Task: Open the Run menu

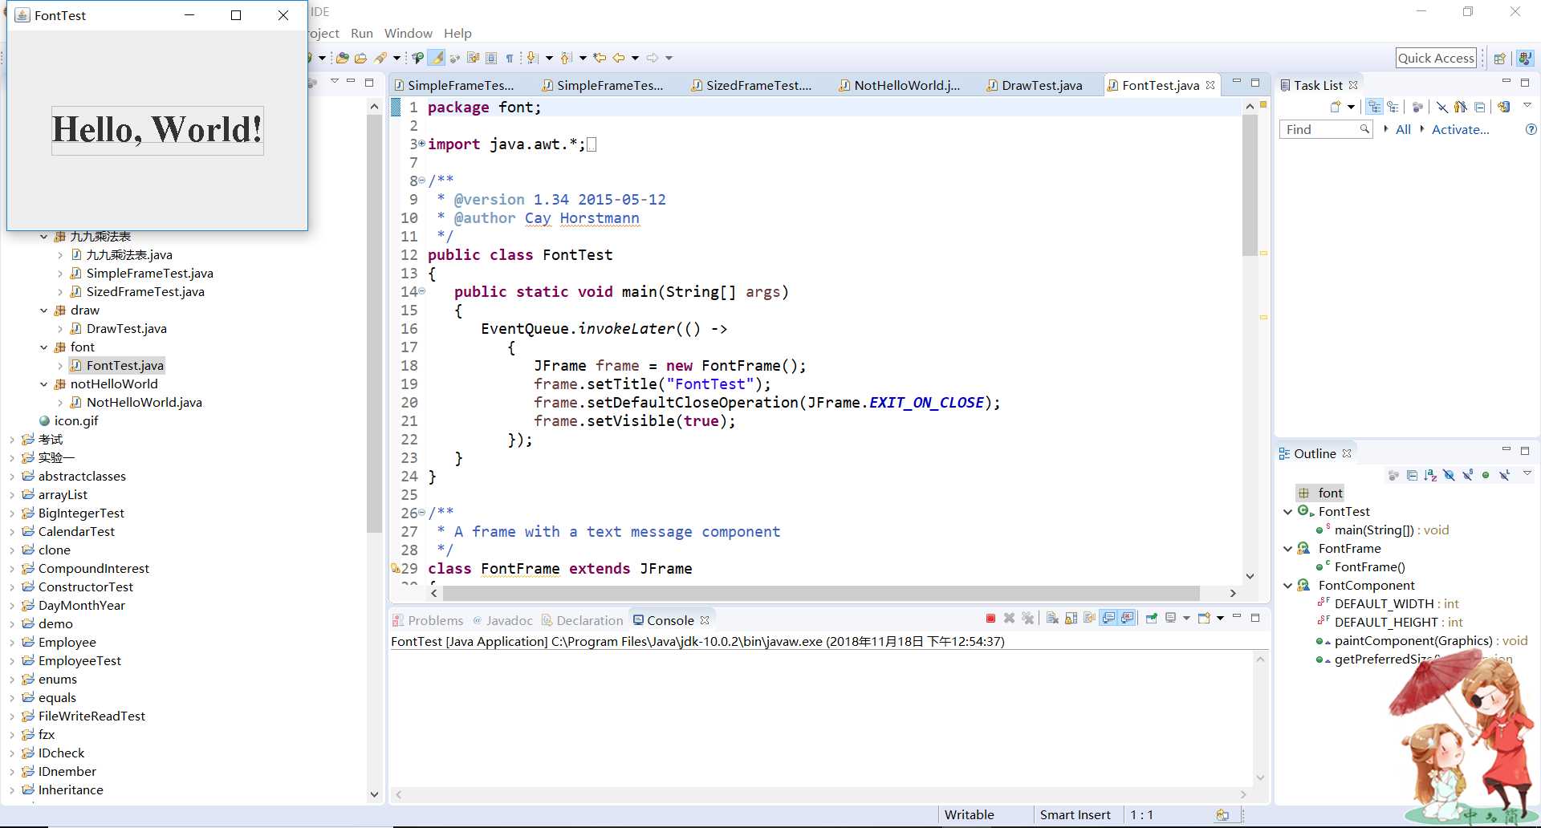Action: click(x=362, y=33)
